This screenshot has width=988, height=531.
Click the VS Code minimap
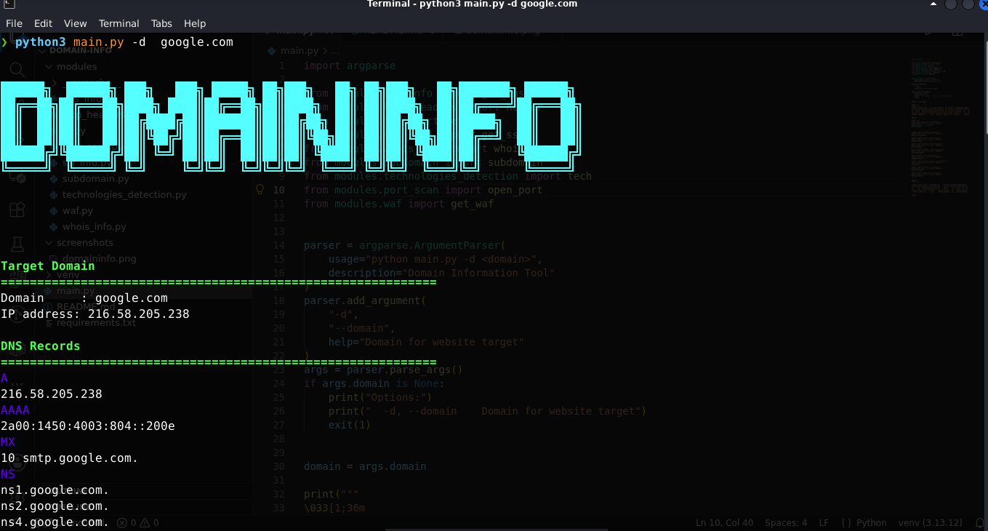(940, 127)
